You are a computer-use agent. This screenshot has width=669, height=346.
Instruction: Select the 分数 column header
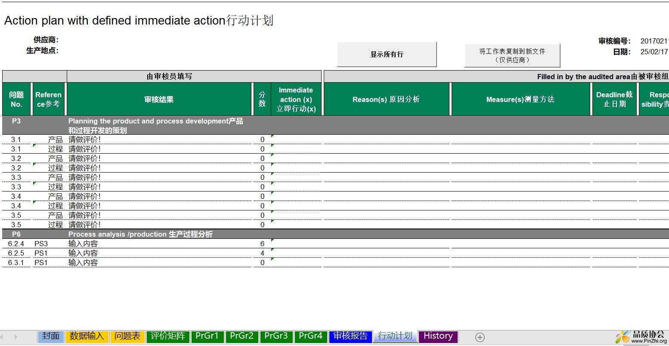pyautogui.click(x=262, y=99)
